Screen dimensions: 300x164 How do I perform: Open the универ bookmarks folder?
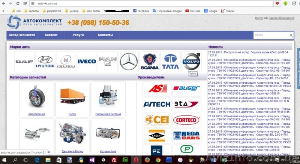pos(72,11)
